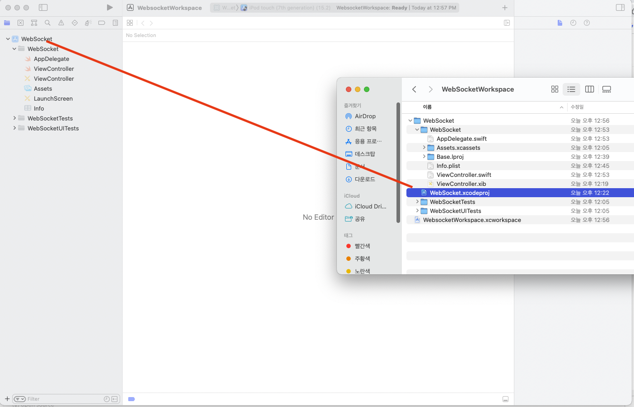Image resolution: width=634 pixels, height=407 pixels.
Task: Select Assets in the project navigator
Action: [x=42, y=88]
